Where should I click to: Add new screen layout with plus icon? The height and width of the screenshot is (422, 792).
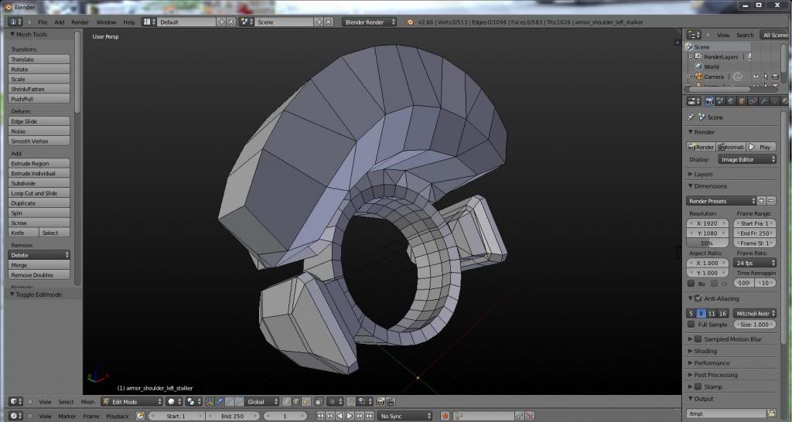[x=221, y=22]
